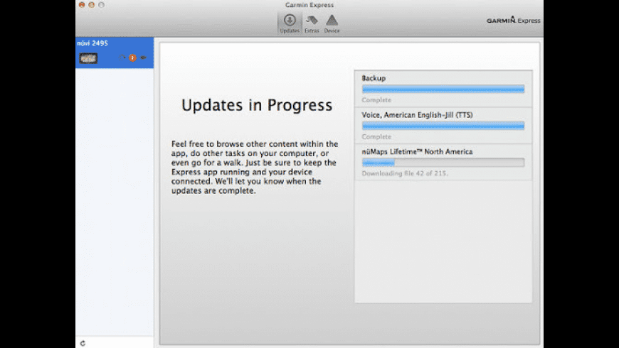Click the refresh icon at sidebar bottom
The image size is (619, 348).
[x=83, y=343]
